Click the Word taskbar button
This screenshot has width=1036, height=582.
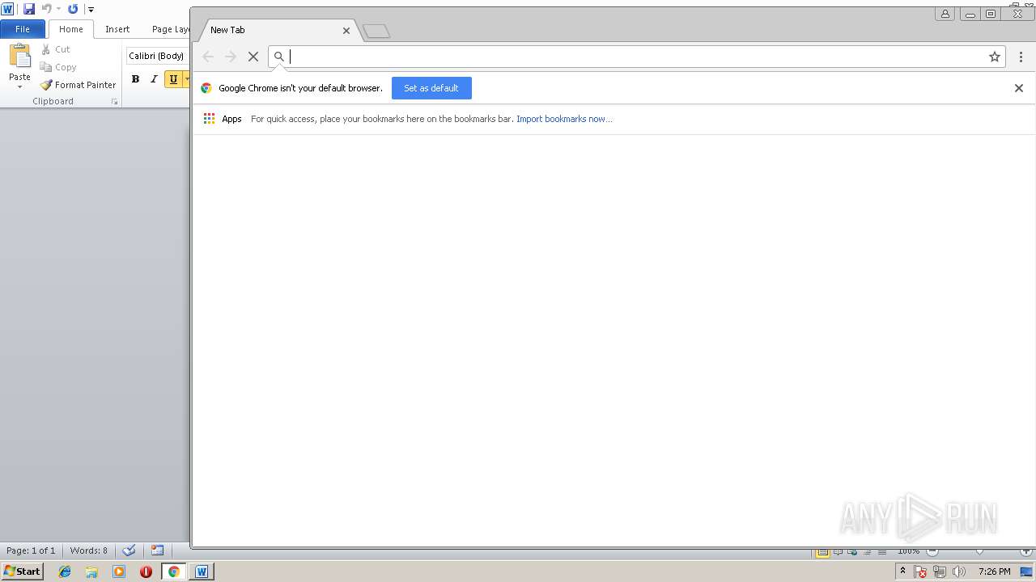pos(202,571)
